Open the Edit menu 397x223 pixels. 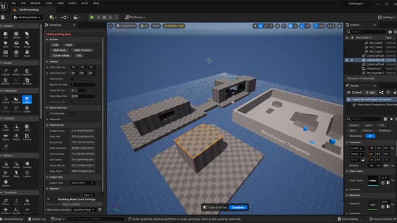[24, 3]
